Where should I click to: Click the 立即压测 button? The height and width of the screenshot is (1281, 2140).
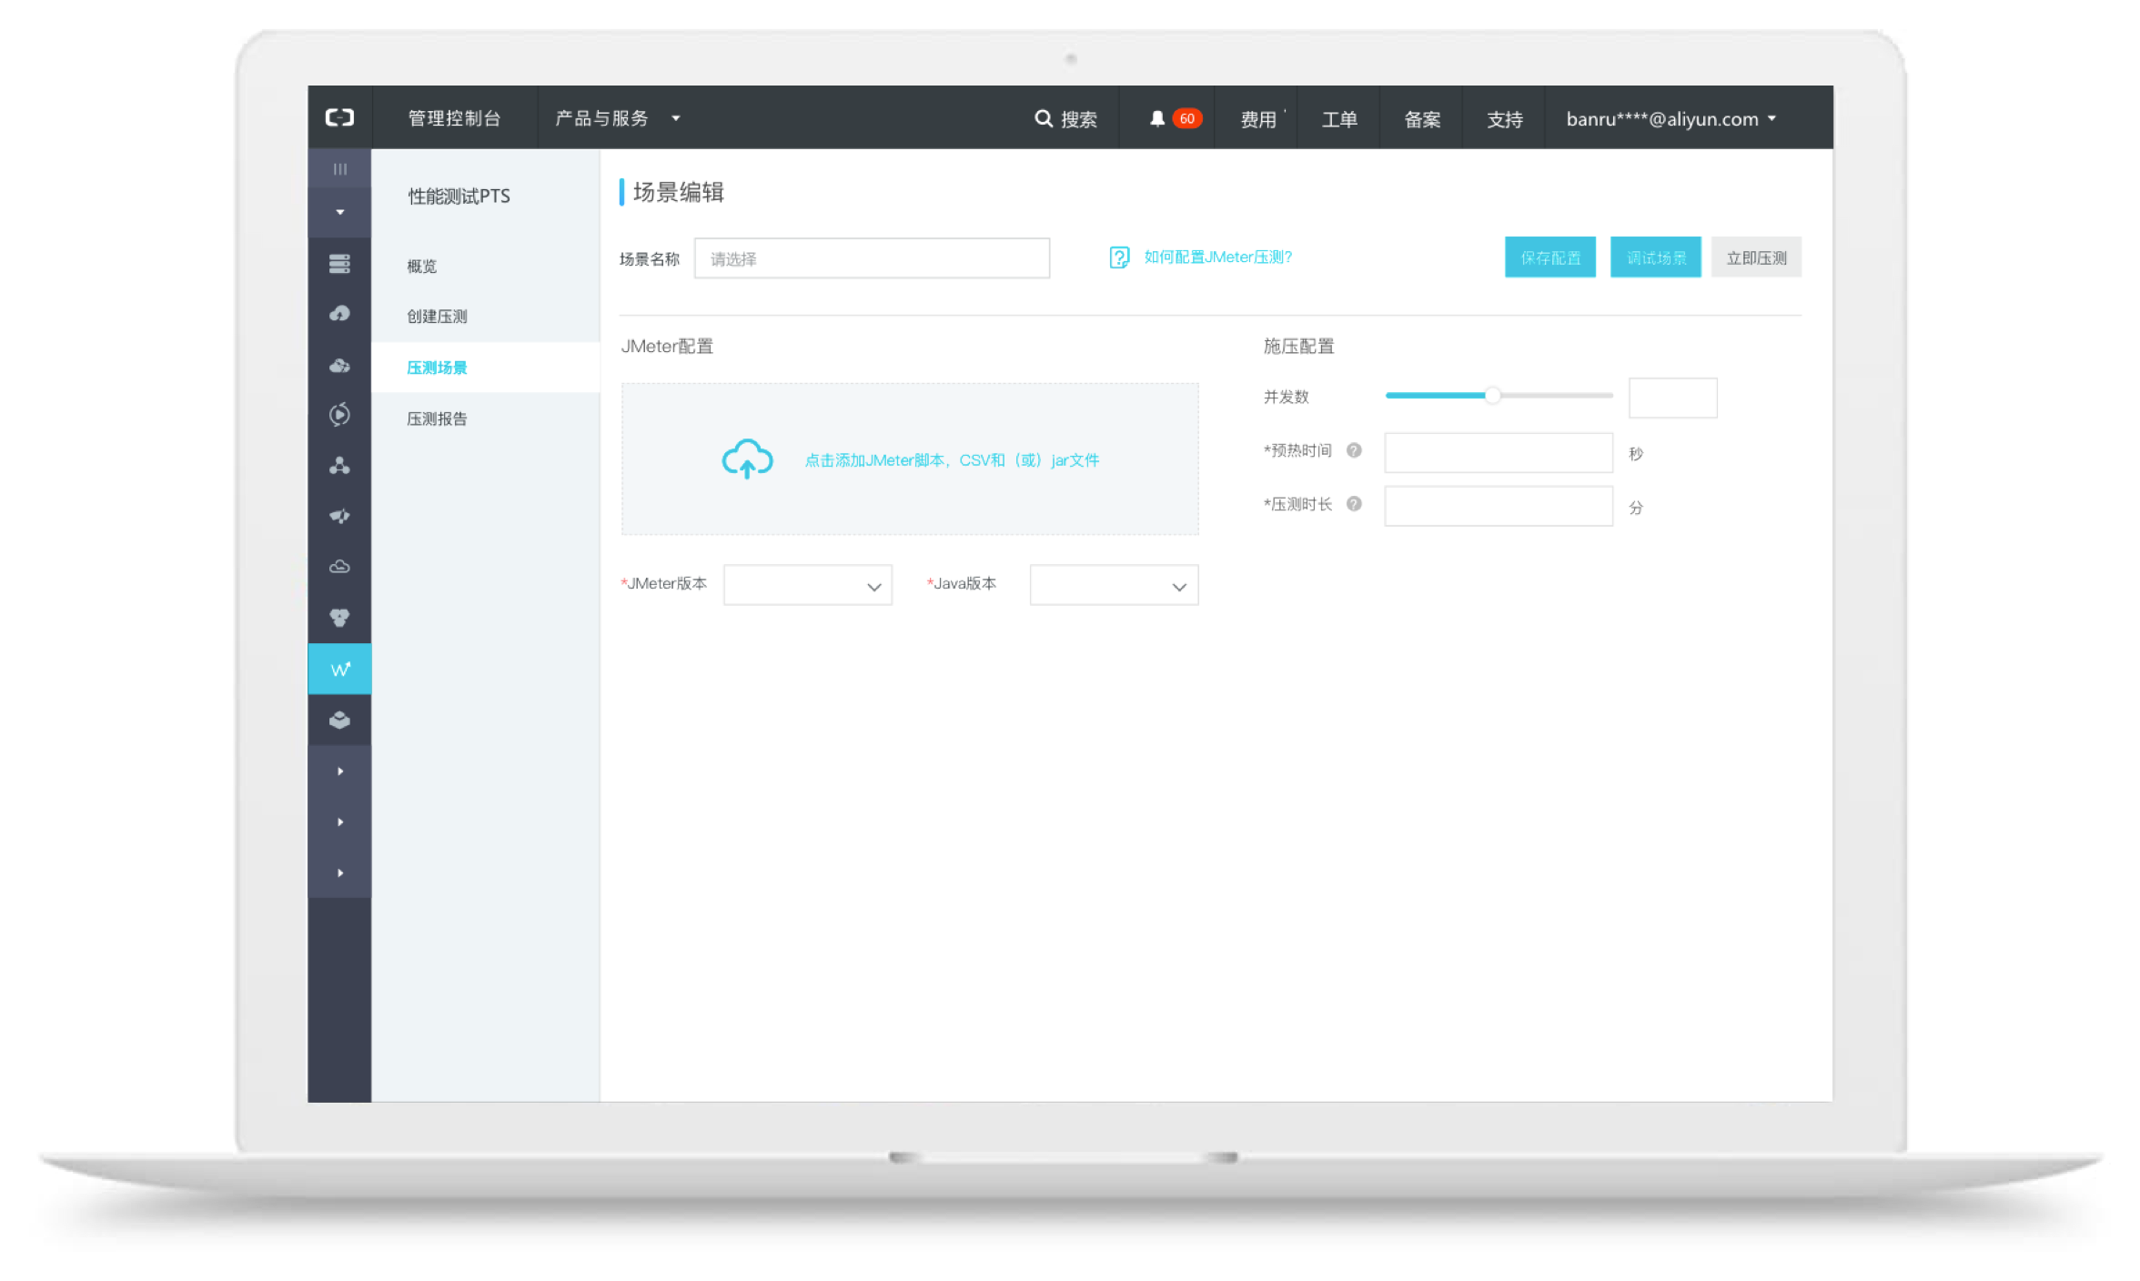point(1755,257)
